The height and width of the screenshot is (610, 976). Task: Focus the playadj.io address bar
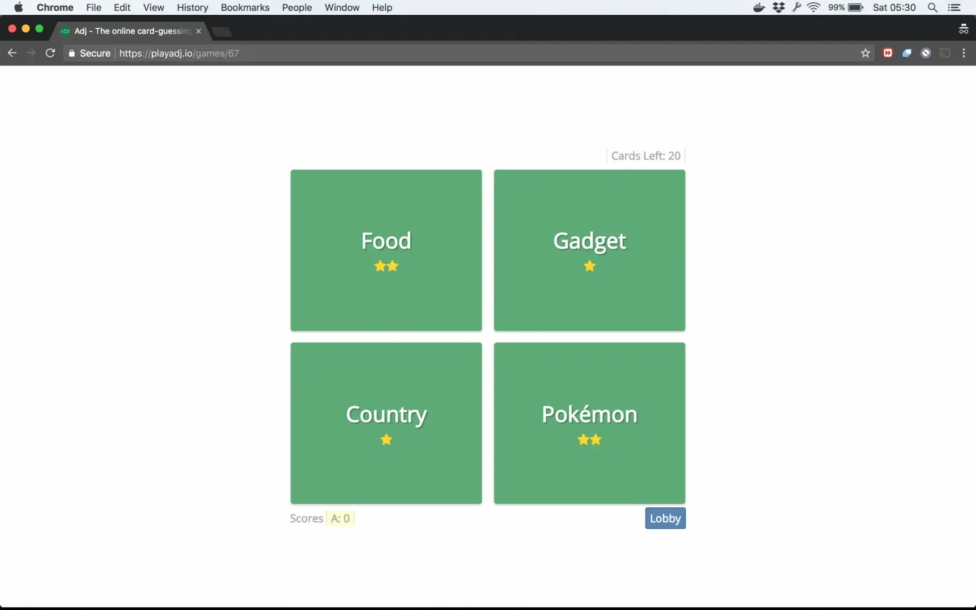point(469,53)
